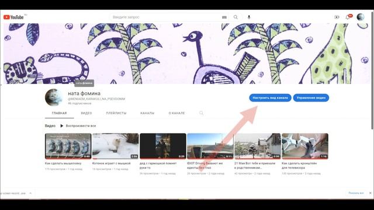Start voice search with the microphone icon

click(x=249, y=17)
